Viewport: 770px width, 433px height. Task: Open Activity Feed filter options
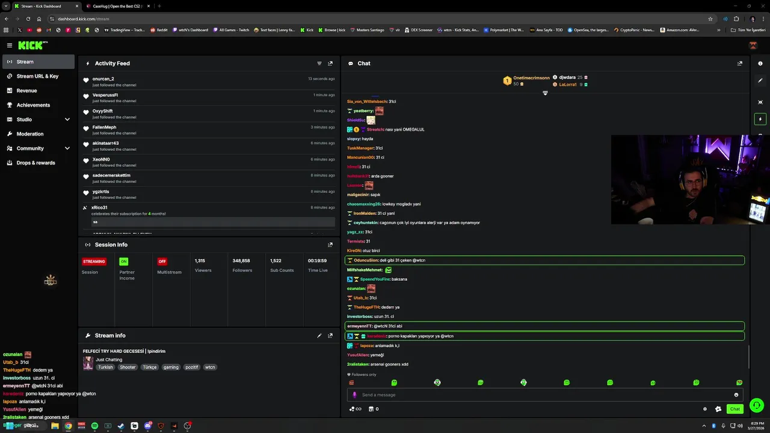point(319,63)
